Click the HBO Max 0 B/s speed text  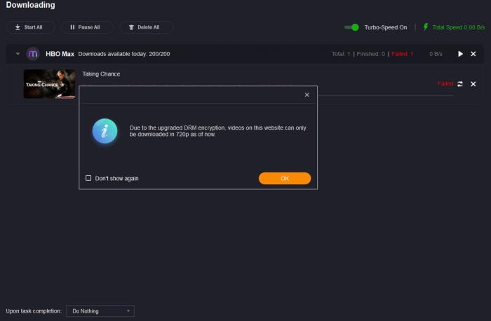(436, 54)
